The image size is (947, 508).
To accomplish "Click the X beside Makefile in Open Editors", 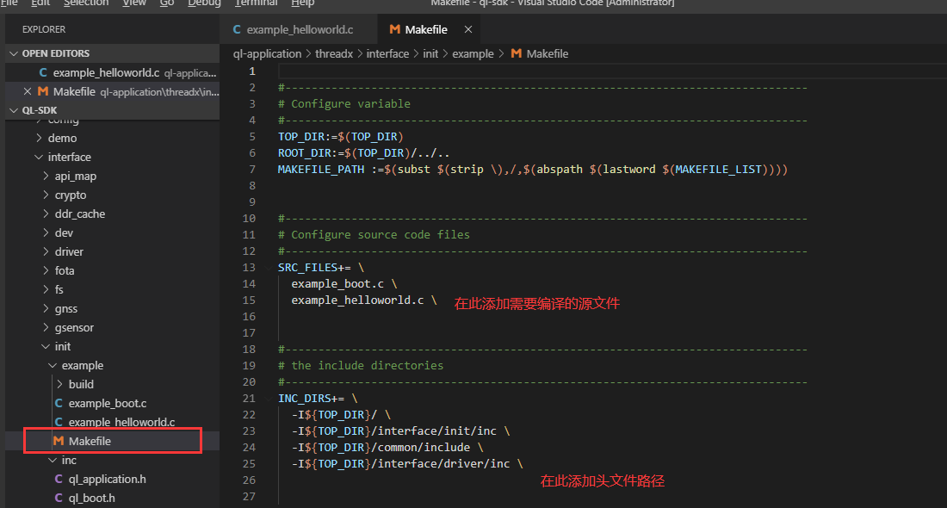I will click(28, 91).
